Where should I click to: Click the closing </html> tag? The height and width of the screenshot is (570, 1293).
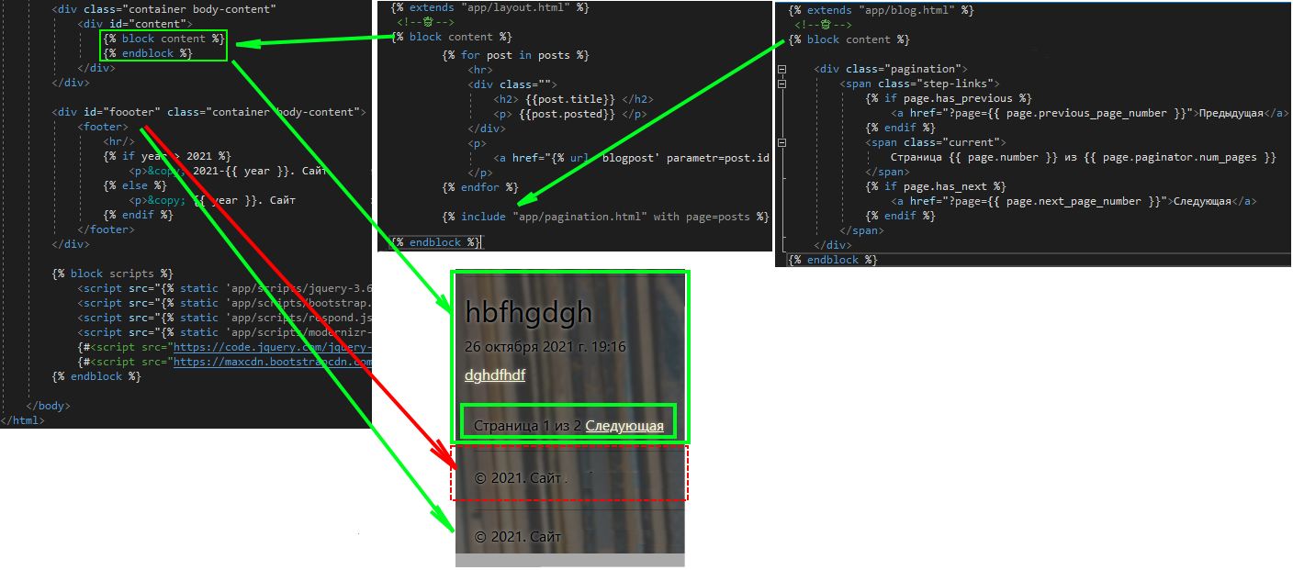pos(22,420)
